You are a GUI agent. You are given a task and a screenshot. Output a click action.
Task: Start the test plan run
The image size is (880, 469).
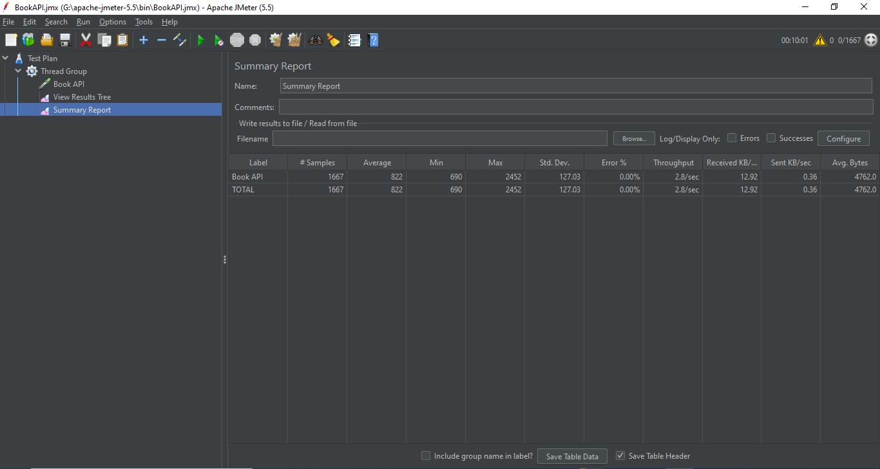point(201,40)
